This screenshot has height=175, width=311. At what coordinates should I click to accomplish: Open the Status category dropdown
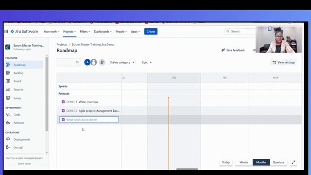click(122, 62)
